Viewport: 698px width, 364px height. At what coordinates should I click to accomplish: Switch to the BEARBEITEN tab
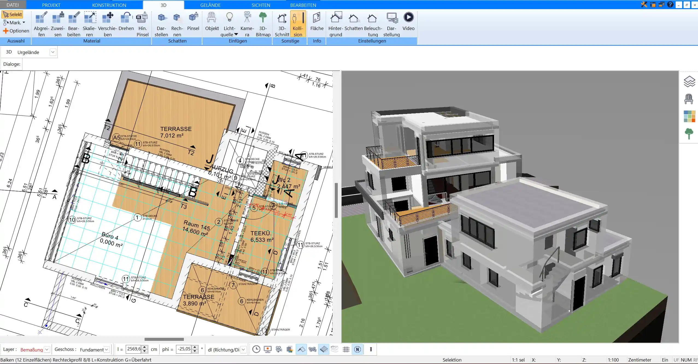(303, 5)
